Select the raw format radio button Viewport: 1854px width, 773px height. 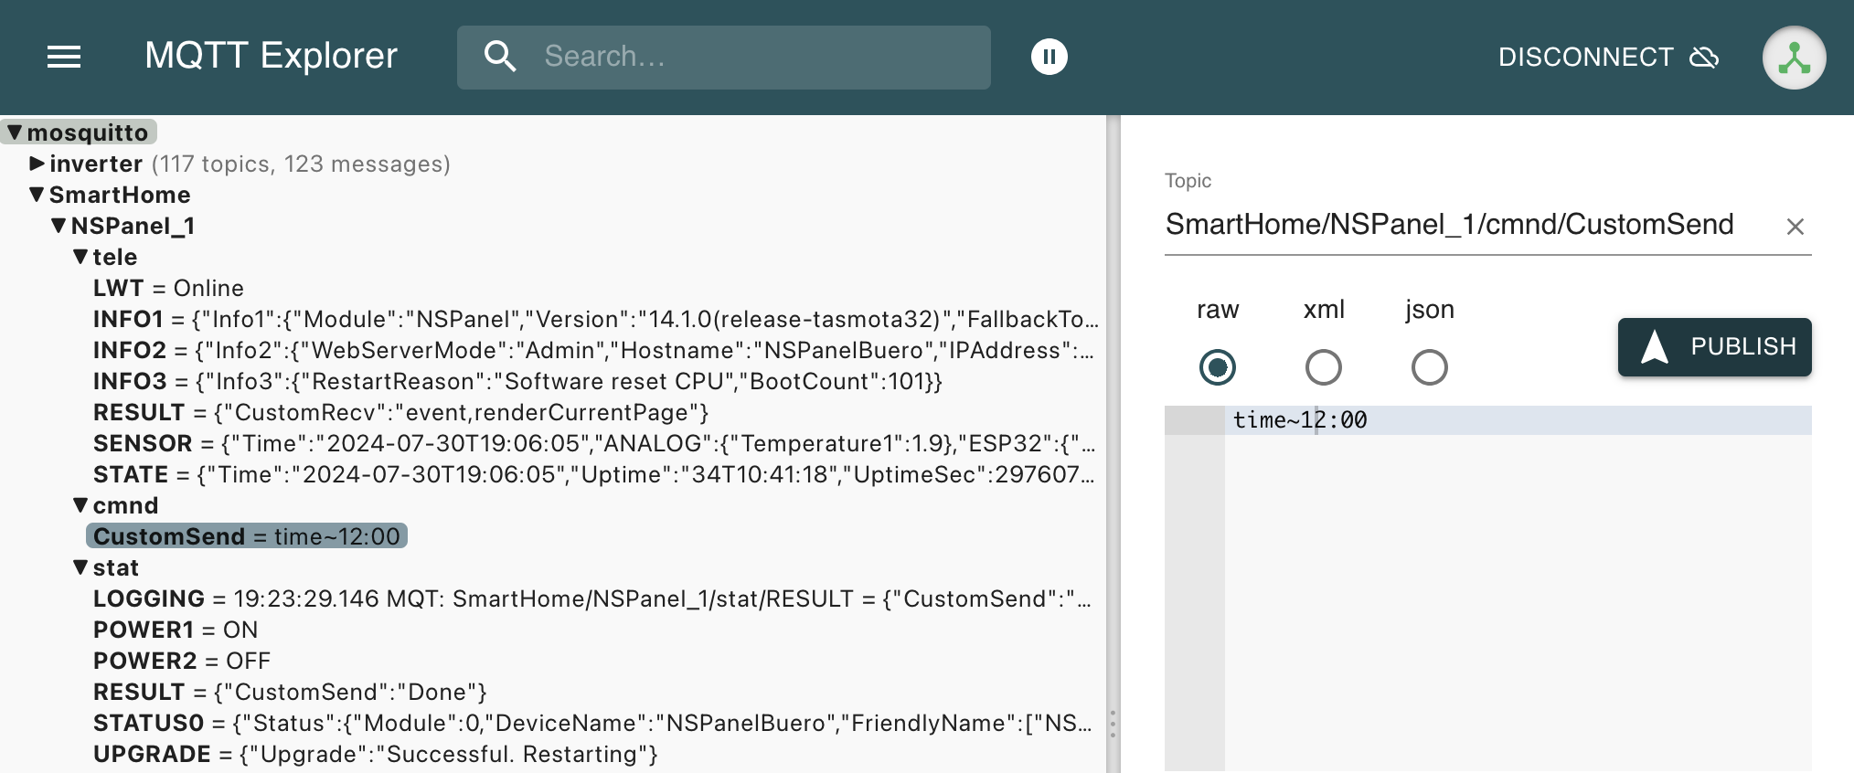[x=1218, y=367]
